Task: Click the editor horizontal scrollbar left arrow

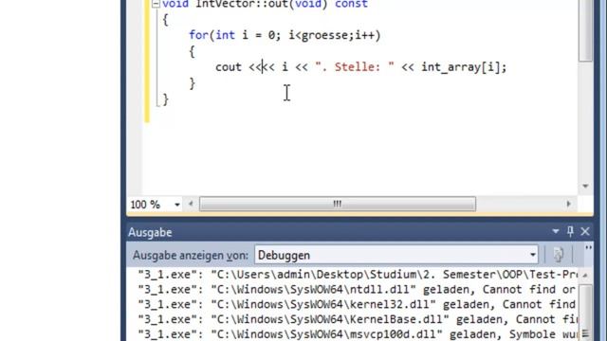Action: point(191,204)
